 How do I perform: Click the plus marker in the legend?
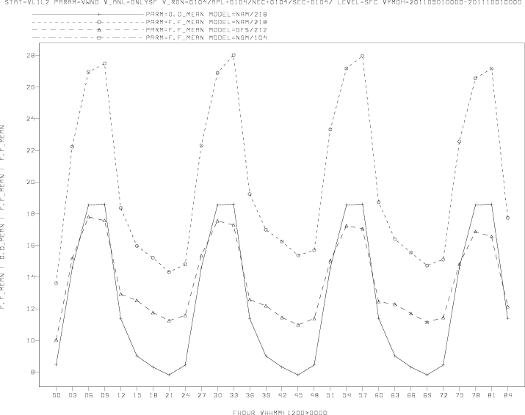coord(98,15)
